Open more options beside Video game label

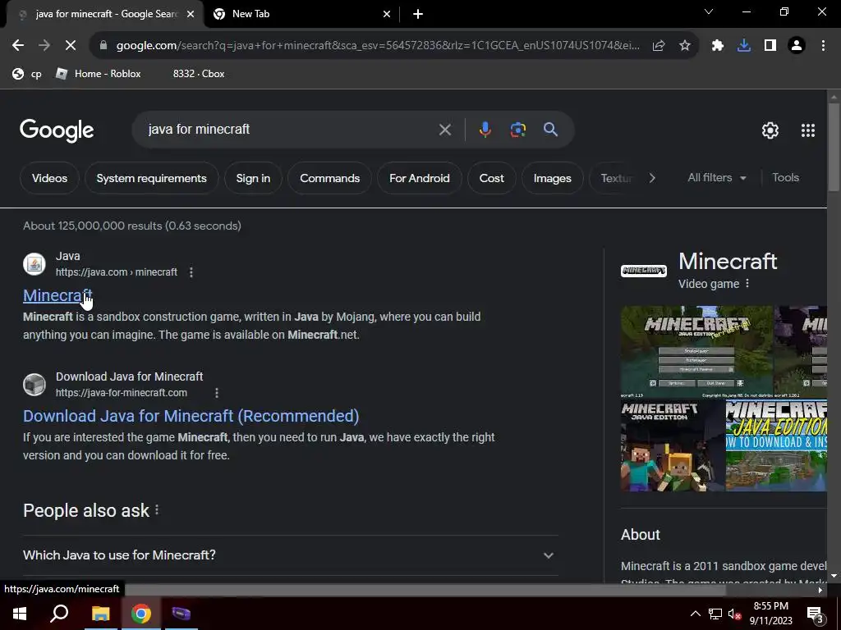(x=747, y=283)
